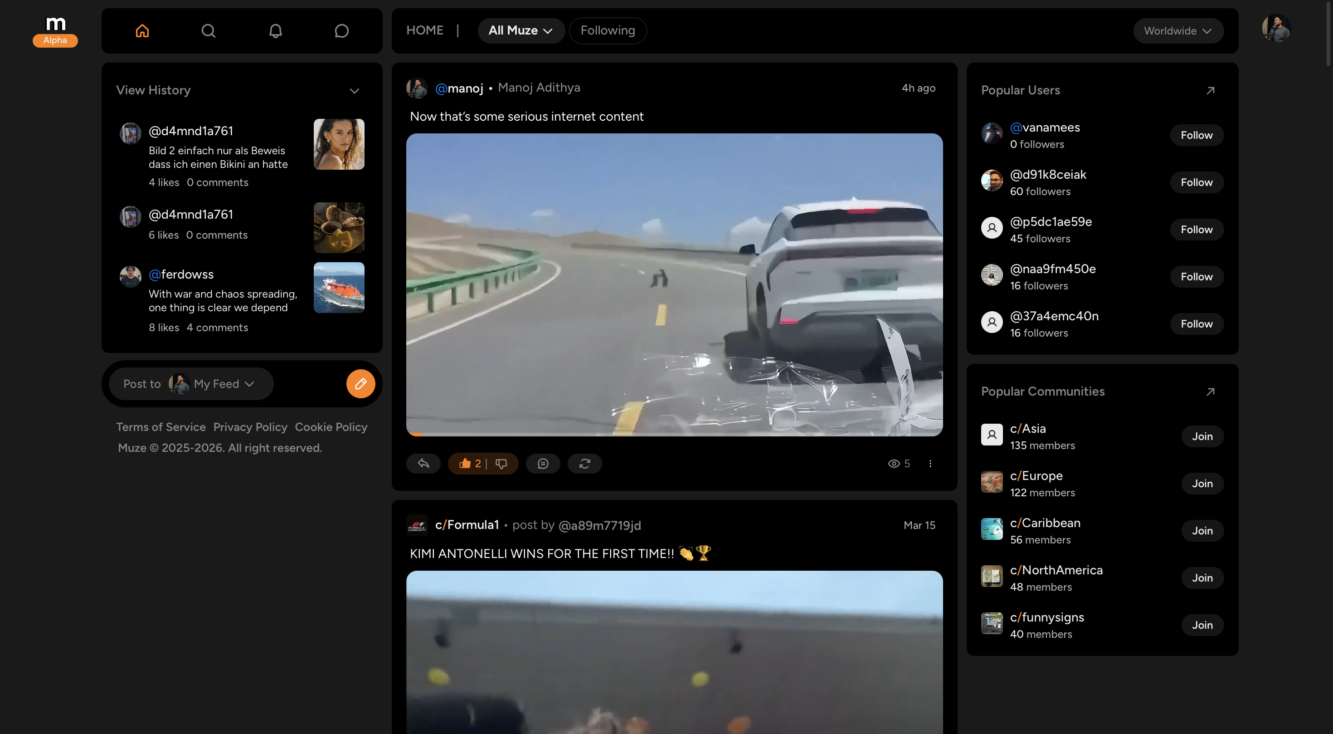Collapse the View History panel
The width and height of the screenshot is (1333, 734).
point(355,91)
